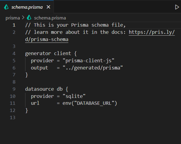Image resolution: width=181 pixels, height=144 pixels.
Task: Close the schema.prisma tab
Action: click(48, 7)
